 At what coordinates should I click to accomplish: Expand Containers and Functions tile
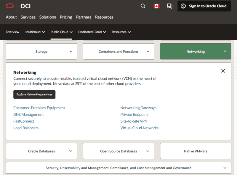[118, 52]
